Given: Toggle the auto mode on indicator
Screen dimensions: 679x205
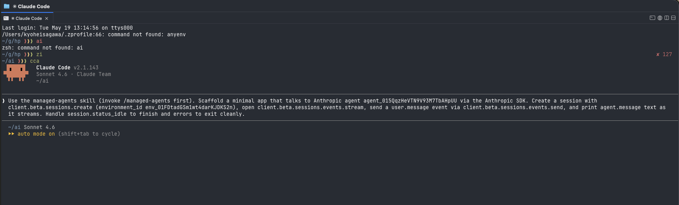Looking at the screenshot, I should 36,134.
